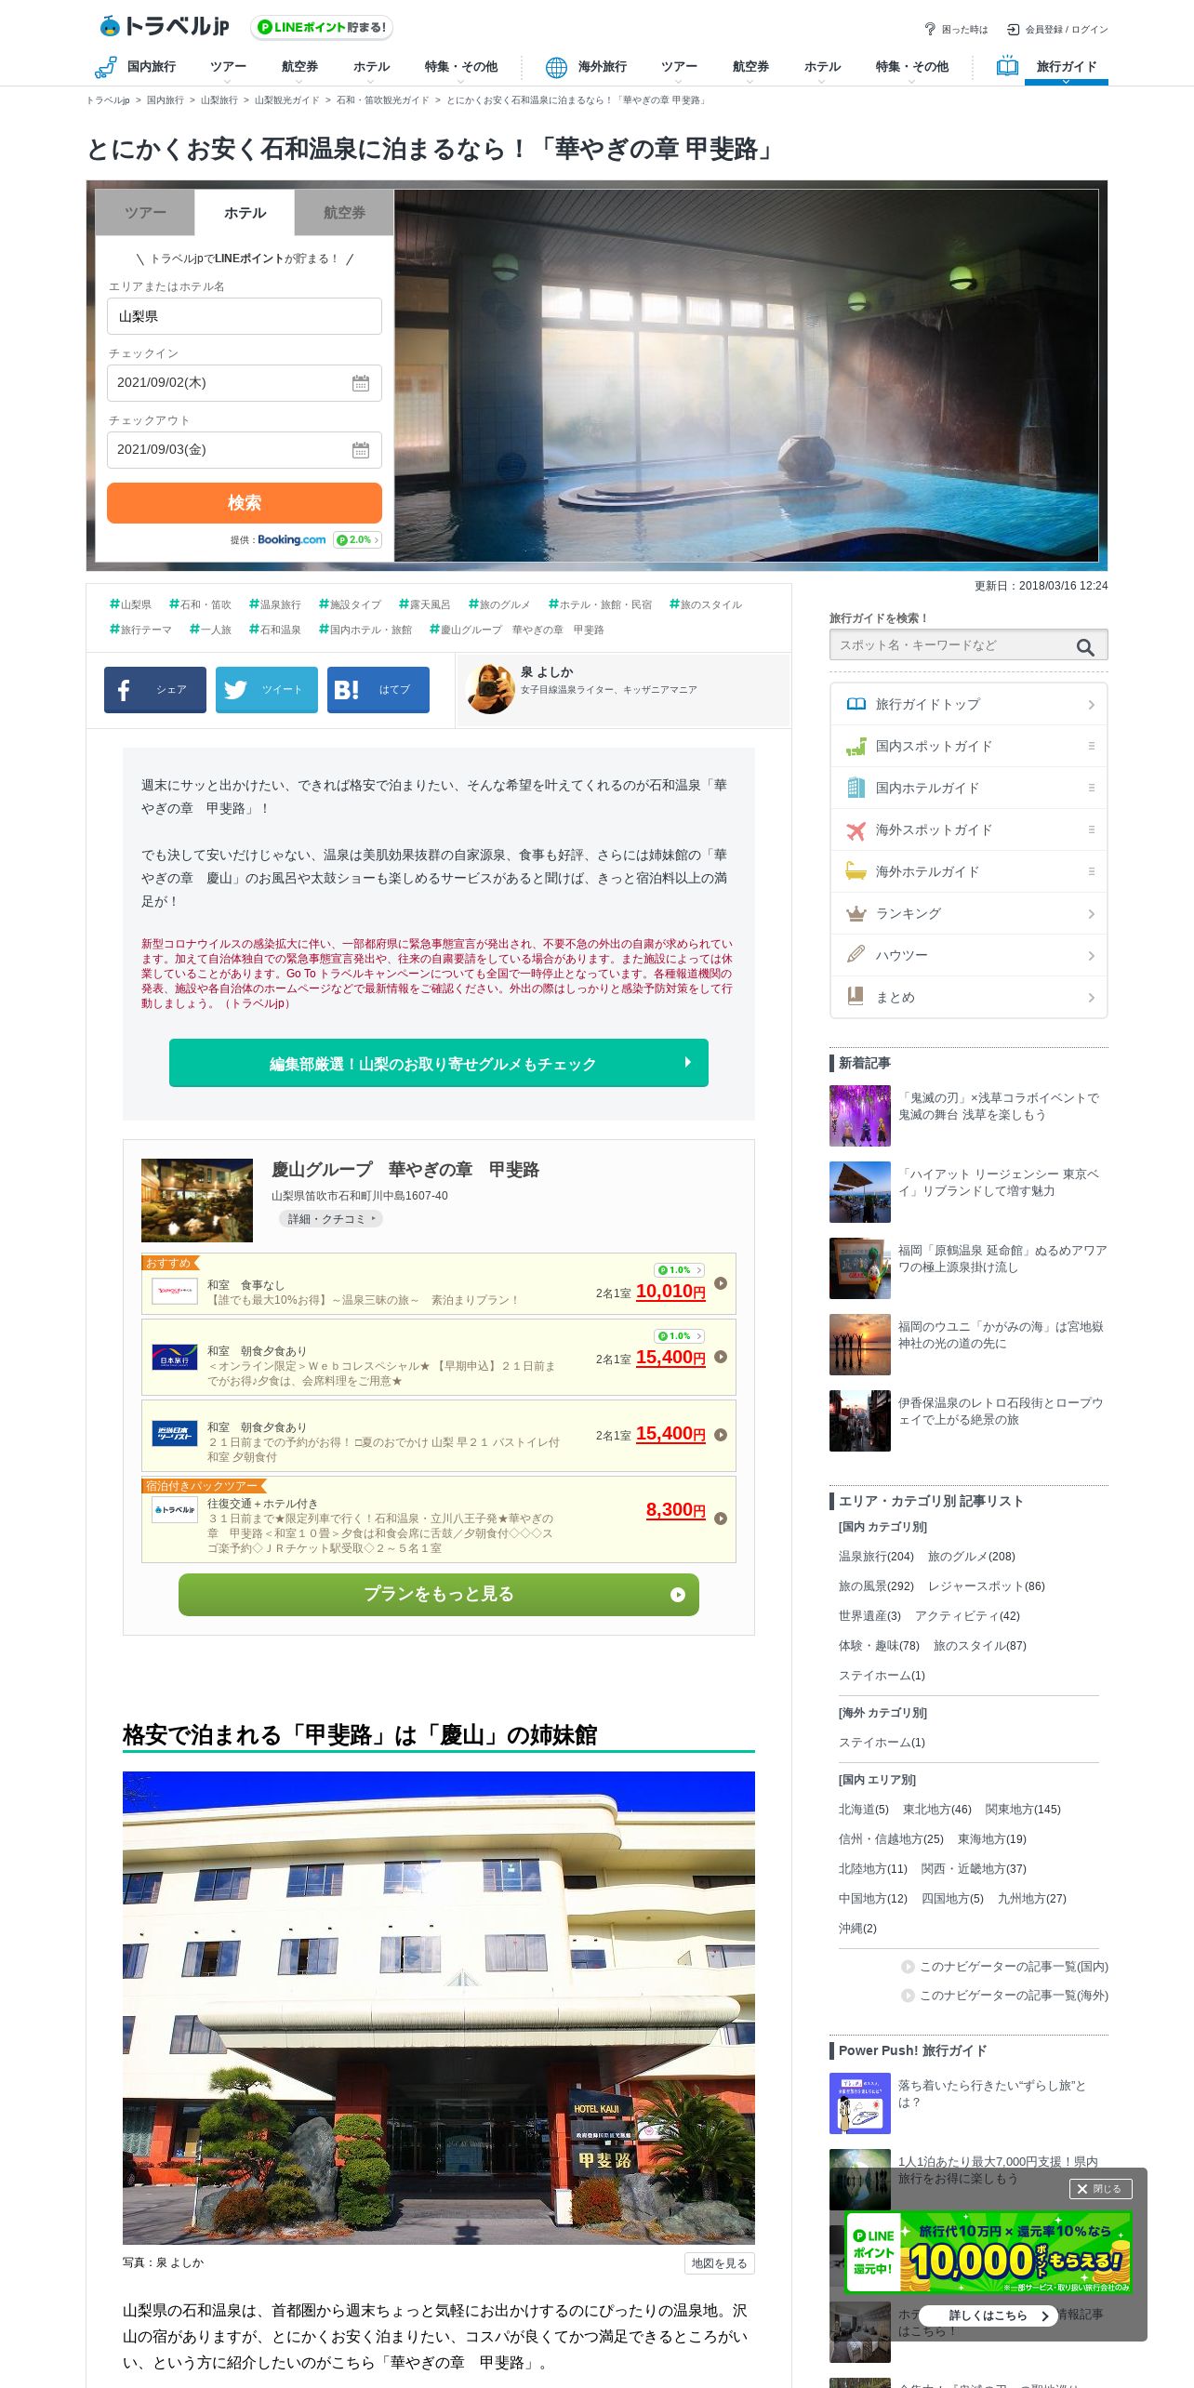Click 詳しくはこちら in LINE popup
Screen dimensions: 1194x2388
[x=988, y=2316]
